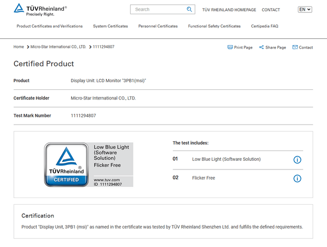Open Product Certificates and Verifications menu
Viewport: 327px width, 247px height.
coord(50,26)
